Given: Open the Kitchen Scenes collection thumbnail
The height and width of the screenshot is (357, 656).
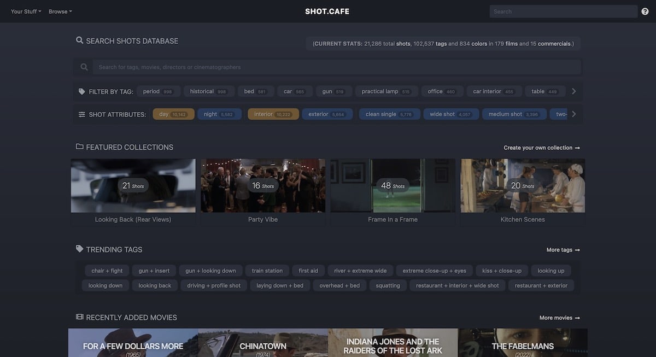Looking at the screenshot, I should (x=522, y=185).
